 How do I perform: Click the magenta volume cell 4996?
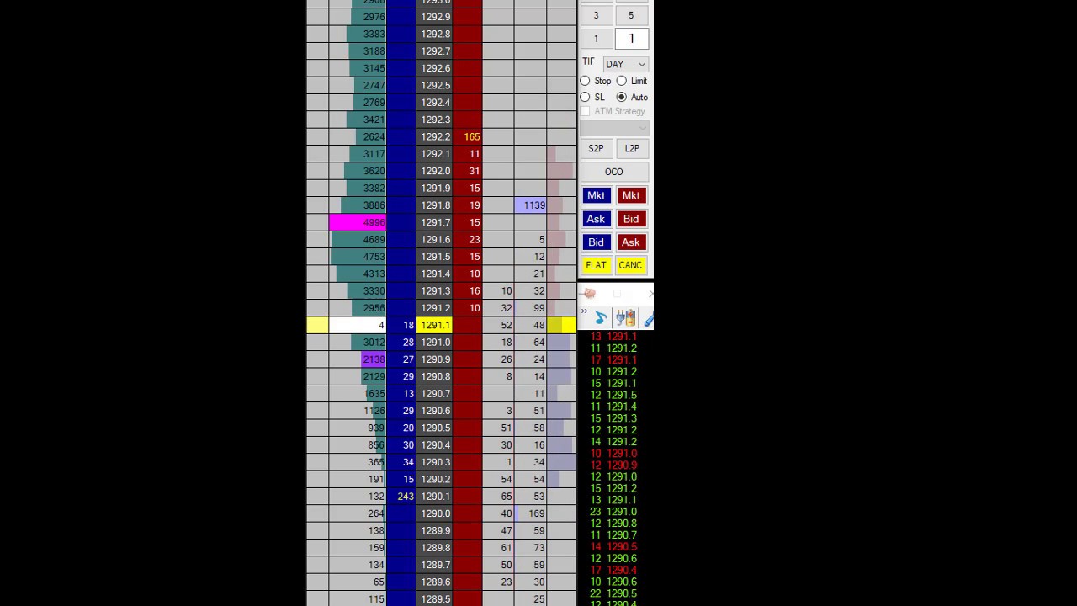click(358, 222)
